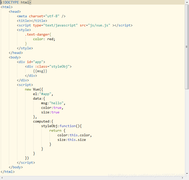This screenshot has width=189, height=180.
Task: Click the "text/javascript" type value
Action: (60, 25)
